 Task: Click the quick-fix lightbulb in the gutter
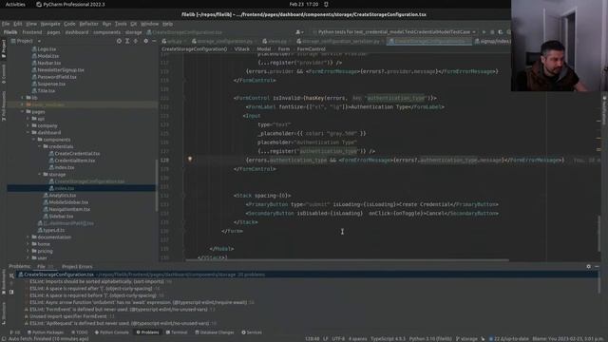pyautogui.click(x=190, y=159)
